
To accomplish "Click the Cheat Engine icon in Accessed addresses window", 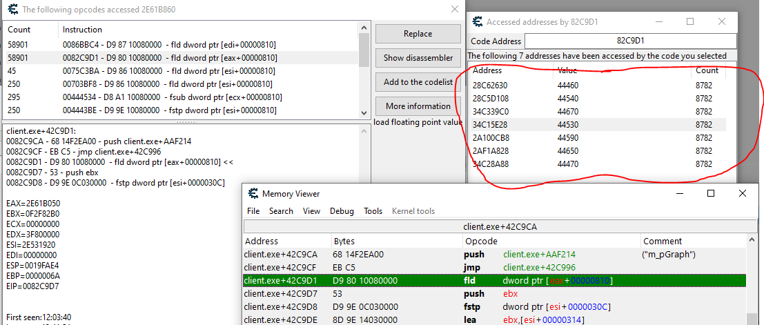I will click(476, 22).
